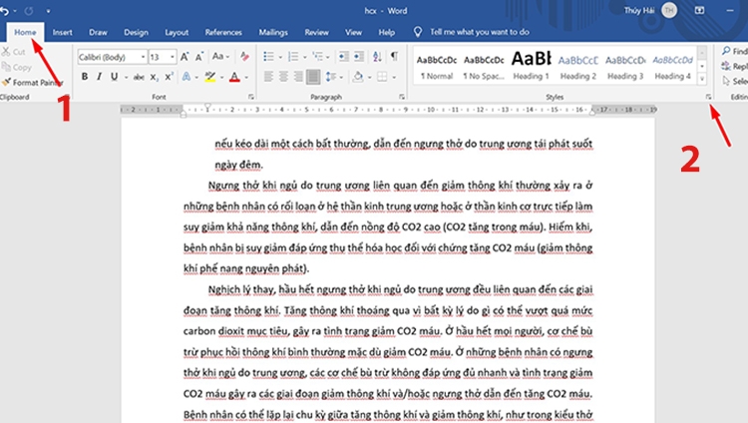Screen dimensions: 748x423
Task: Toggle Underline formatting
Action: (114, 77)
